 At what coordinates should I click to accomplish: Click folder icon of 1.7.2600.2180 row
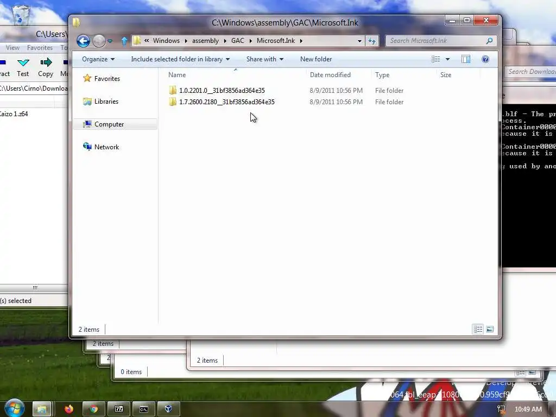[x=173, y=102]
